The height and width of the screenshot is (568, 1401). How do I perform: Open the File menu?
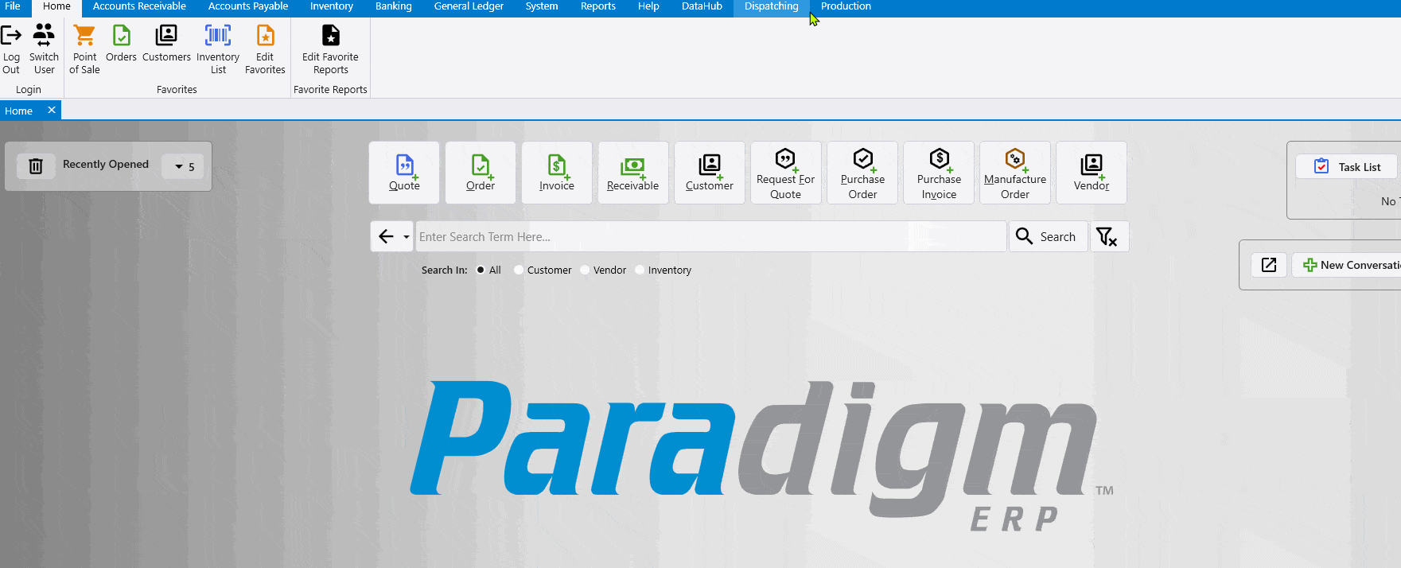coord(13,6)
